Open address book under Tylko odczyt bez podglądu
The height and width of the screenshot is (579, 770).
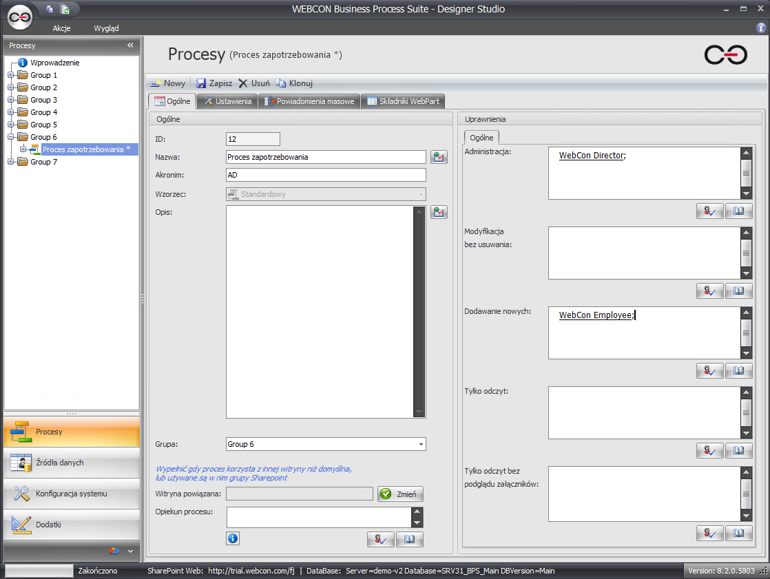click(738, 533)
